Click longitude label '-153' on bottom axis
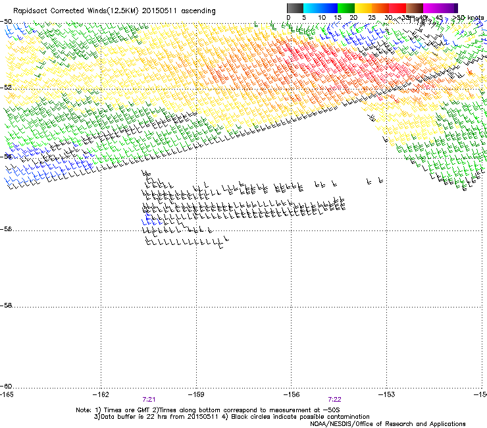The width and height of the screenshot is (487, 428). (x=387, y=394)
